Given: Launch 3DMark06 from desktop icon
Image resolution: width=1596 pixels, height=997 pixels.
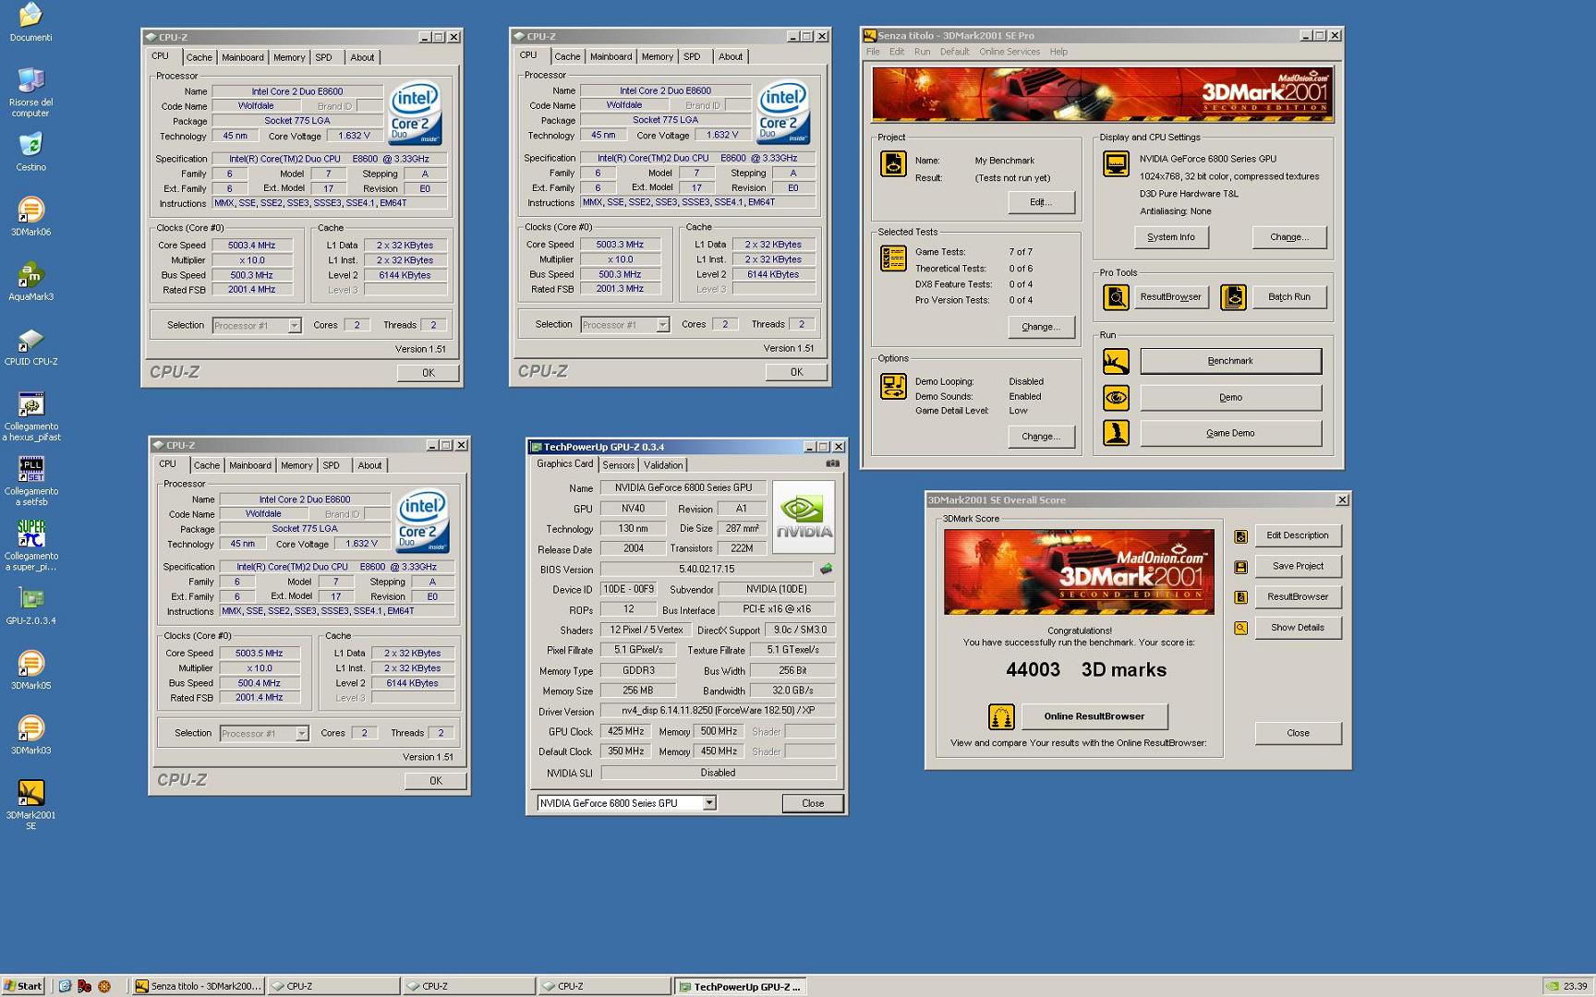Looking at the screenshot, I should click(x=30, y=210).
